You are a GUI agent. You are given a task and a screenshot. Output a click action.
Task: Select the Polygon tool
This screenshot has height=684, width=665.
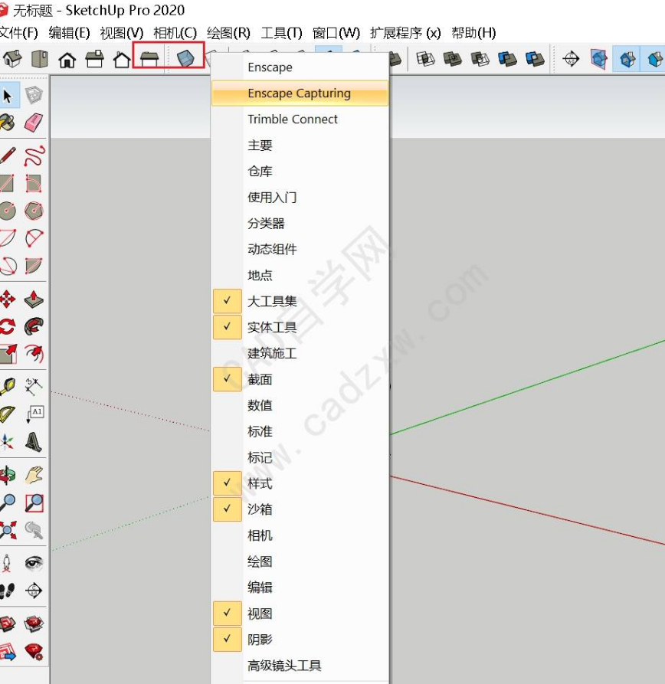(34, 211)
